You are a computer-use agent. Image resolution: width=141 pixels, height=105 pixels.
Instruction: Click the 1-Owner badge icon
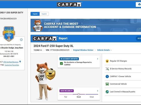[107, 76]
